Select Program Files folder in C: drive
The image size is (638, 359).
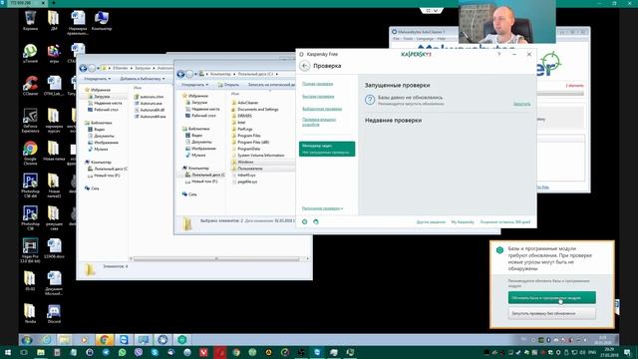(248, 136)
